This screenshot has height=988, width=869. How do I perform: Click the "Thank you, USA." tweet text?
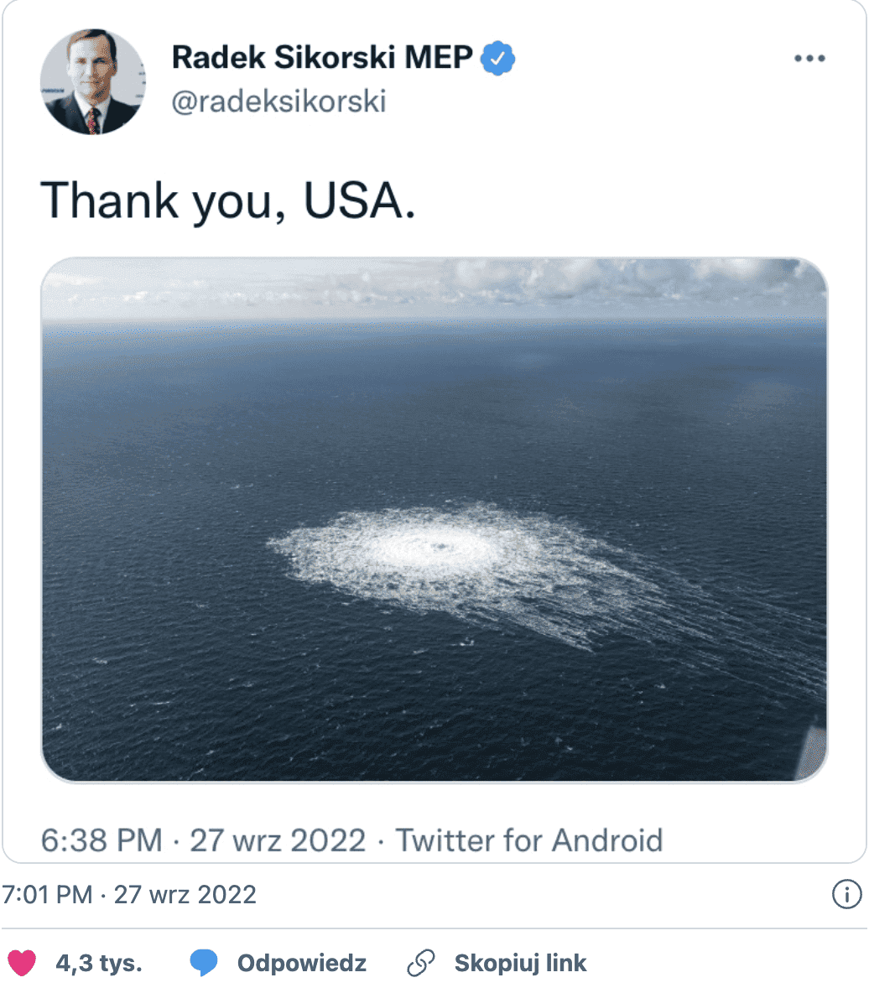coord(228,201)
